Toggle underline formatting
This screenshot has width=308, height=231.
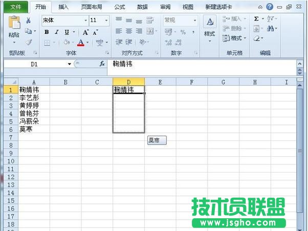67,32
